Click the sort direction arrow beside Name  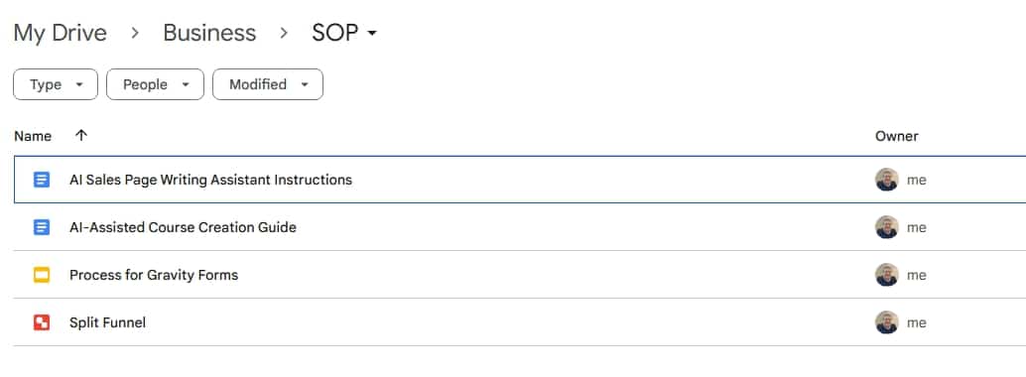pyautogui.click(x=81, y=136)
